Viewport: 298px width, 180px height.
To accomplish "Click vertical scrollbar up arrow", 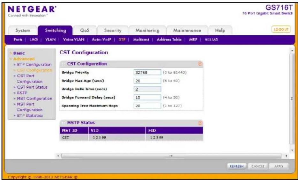I will 292,51.
